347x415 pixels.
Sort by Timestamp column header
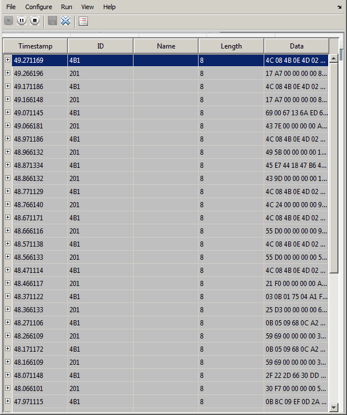35,46
